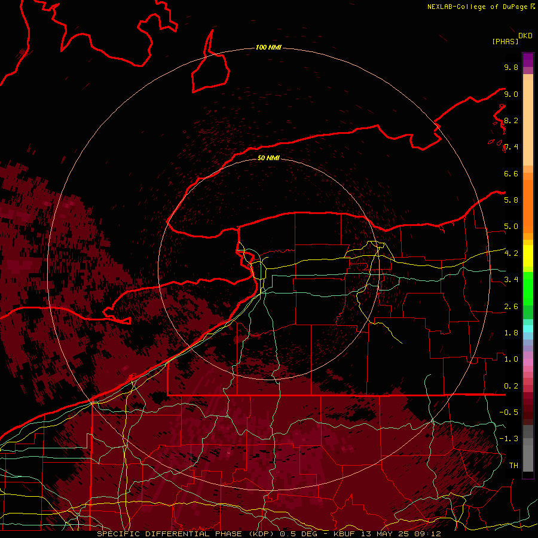Click the 100 NMI range ring label
Screen dimensions: 538x538
coord(268,47)
